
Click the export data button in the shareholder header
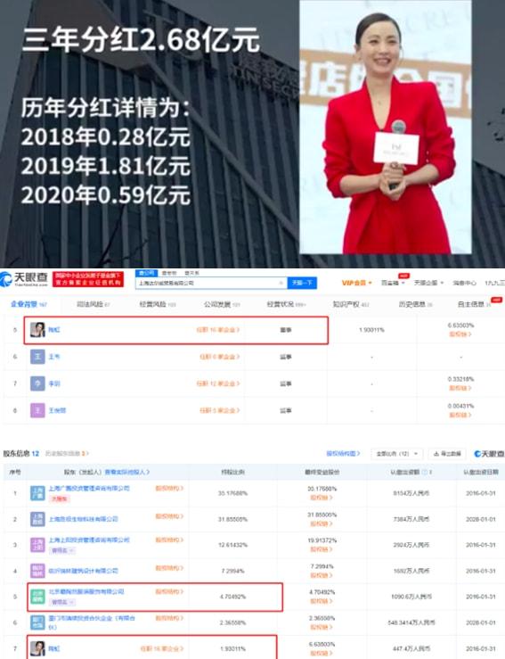tap(447, 454)
